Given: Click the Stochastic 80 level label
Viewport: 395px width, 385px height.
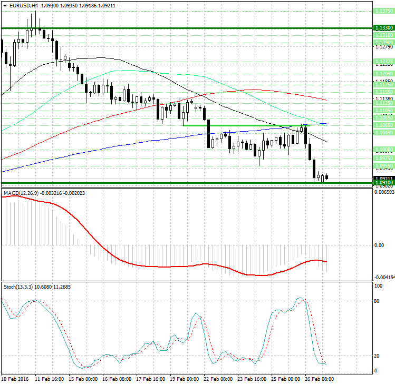Looking at the screenshot, I should 377,301.
